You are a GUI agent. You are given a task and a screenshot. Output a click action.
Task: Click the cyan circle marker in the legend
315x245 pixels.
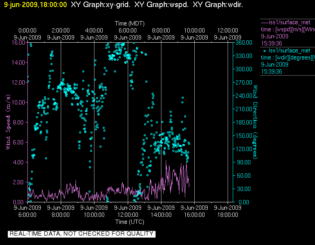tap(265, 51)
